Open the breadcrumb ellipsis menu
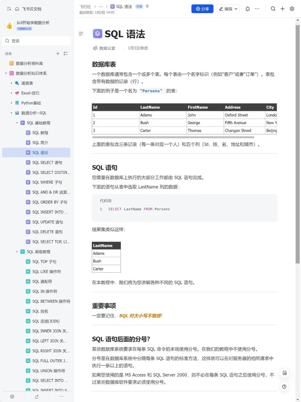This screenshot has width=301, height=402. click(x=101, y=6)
